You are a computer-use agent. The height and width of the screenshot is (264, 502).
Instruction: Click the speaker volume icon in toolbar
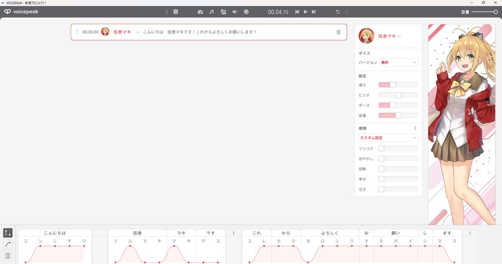[235, 12]
